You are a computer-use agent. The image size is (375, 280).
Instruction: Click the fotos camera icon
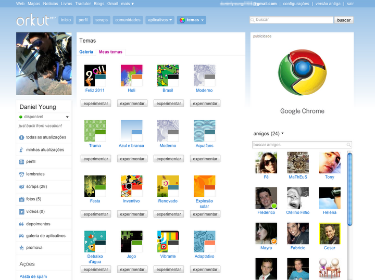pyautogui.click(x=21, y=199)
